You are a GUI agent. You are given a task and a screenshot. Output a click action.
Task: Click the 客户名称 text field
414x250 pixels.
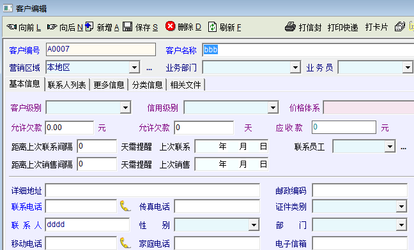point(308,50)
